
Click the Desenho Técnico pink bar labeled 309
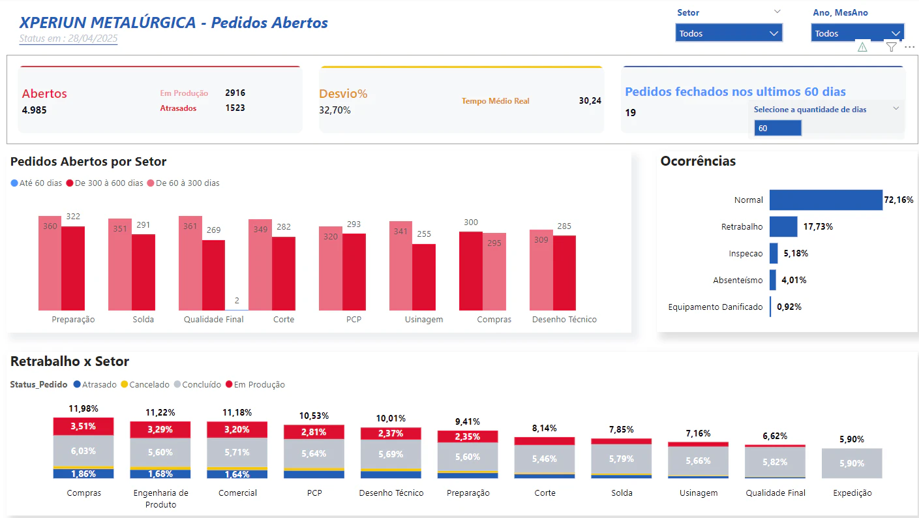pos(541,270)
